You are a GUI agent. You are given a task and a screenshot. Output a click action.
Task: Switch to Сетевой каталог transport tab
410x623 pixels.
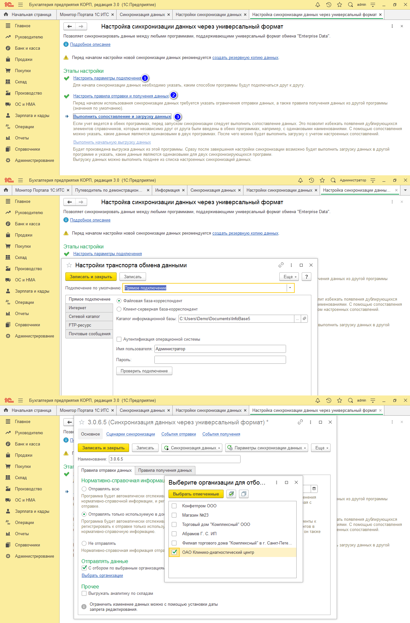point(89,317)
